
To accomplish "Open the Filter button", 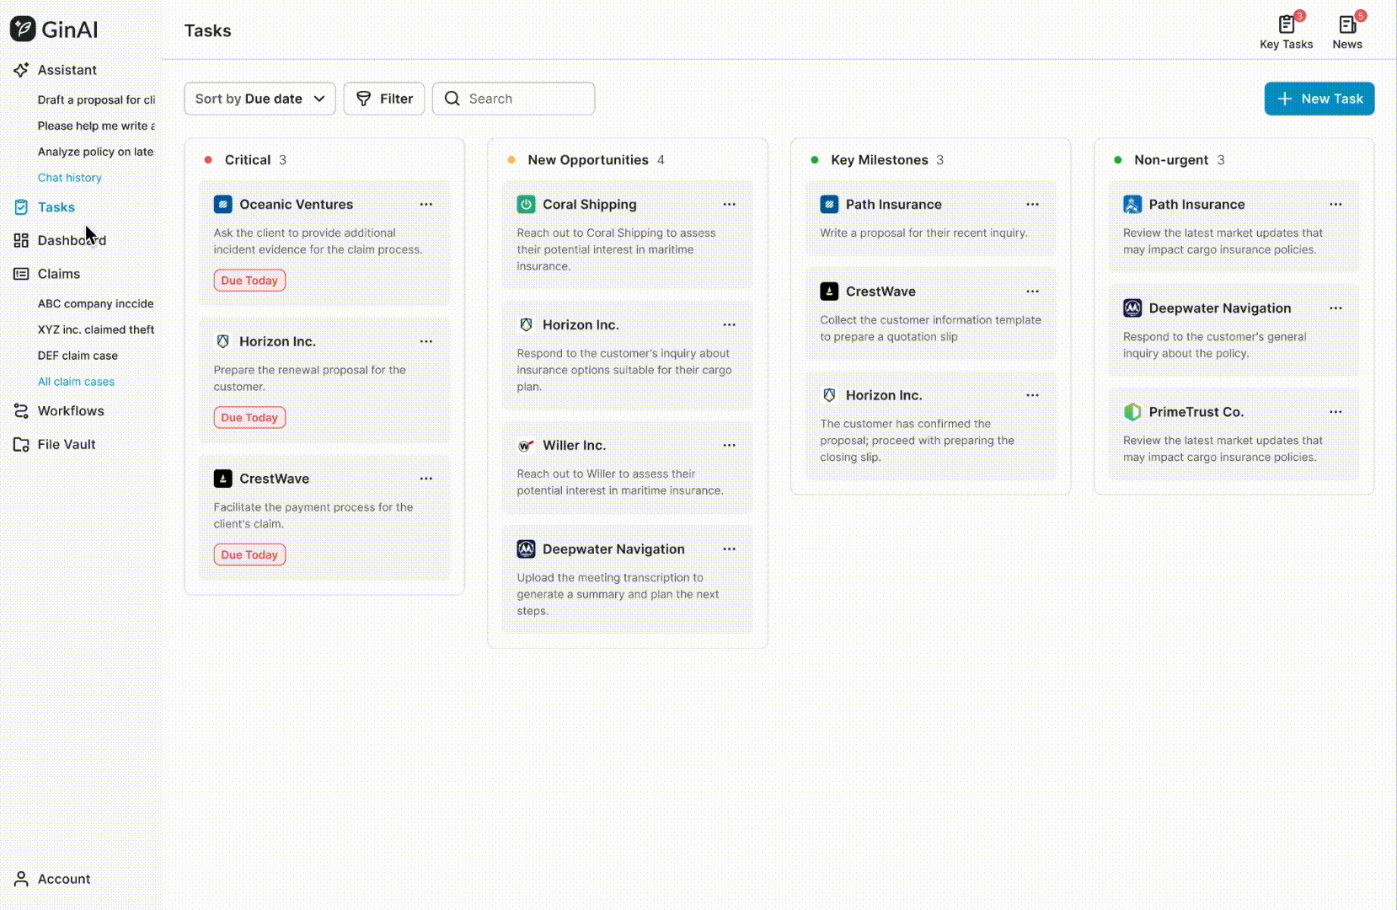I will 384,99.
